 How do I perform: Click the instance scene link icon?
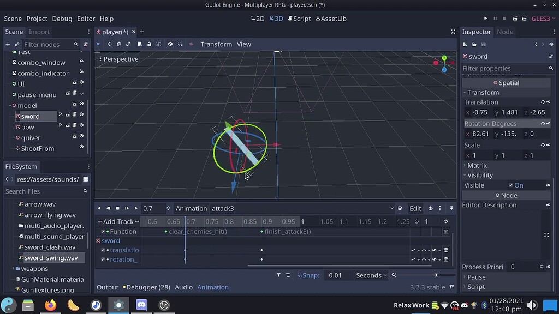[x=17, y=44]
